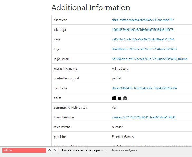Screen dimensions: 192x157
Task: Click the 'oslist' key cell
Action: 81,98
